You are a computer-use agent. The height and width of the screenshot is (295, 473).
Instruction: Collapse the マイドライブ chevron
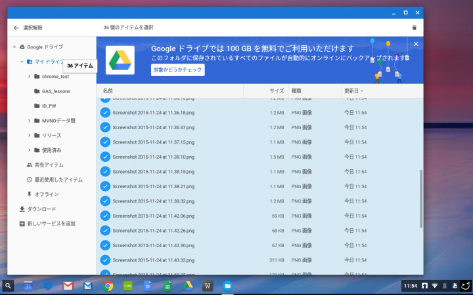point(22,62)
